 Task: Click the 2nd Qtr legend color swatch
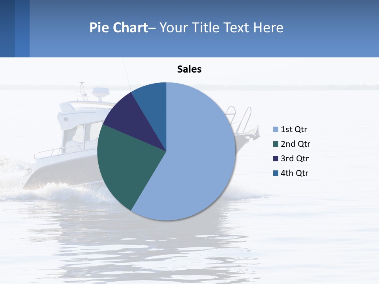(276, 144)
